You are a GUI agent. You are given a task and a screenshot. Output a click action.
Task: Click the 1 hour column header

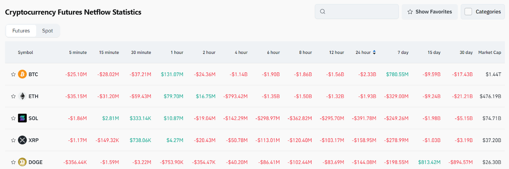tap(177, 52)
